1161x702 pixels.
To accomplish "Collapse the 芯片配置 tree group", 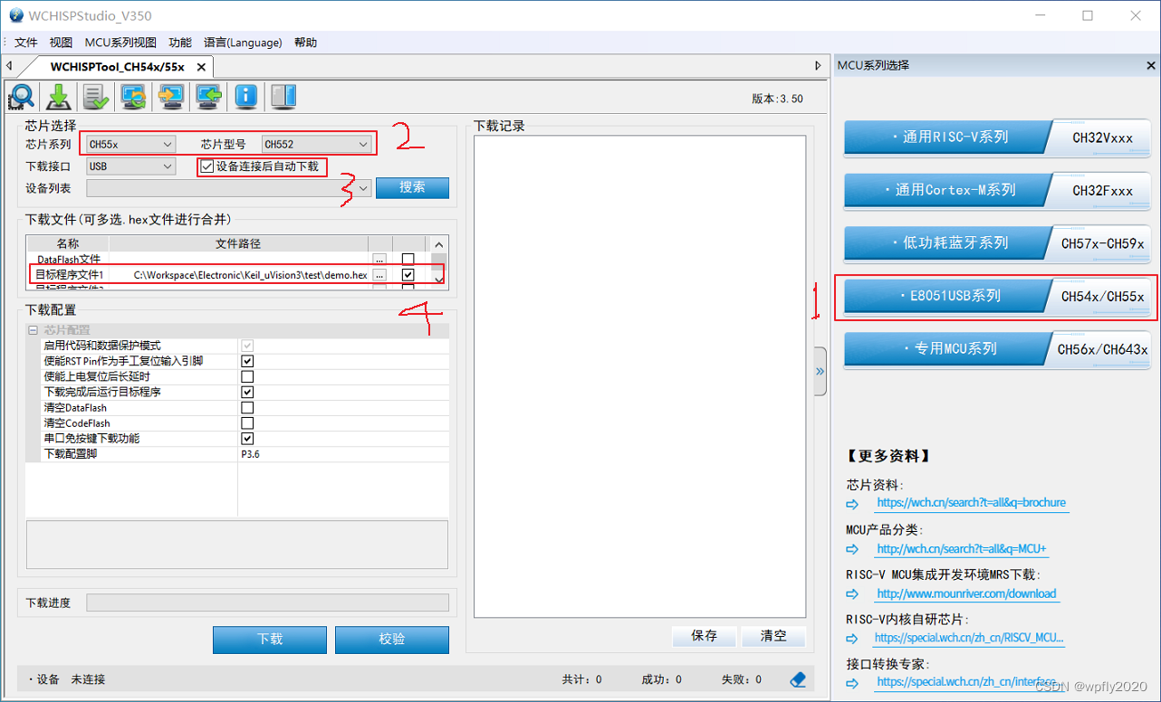I will tap(33, 330).
